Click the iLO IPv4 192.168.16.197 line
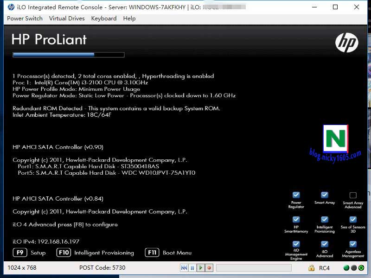The height and width of the screenshot is (278, 371). (x=46, y=241)
